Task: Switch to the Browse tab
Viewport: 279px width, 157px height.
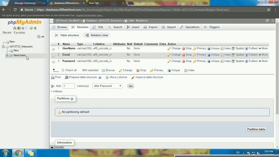Action: [60, 27]
